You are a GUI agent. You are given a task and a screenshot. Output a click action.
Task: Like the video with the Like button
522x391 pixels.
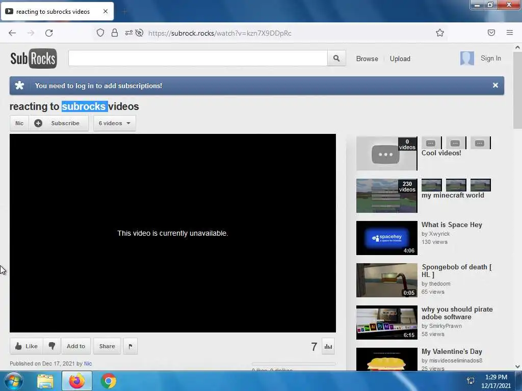click(27, 346)
